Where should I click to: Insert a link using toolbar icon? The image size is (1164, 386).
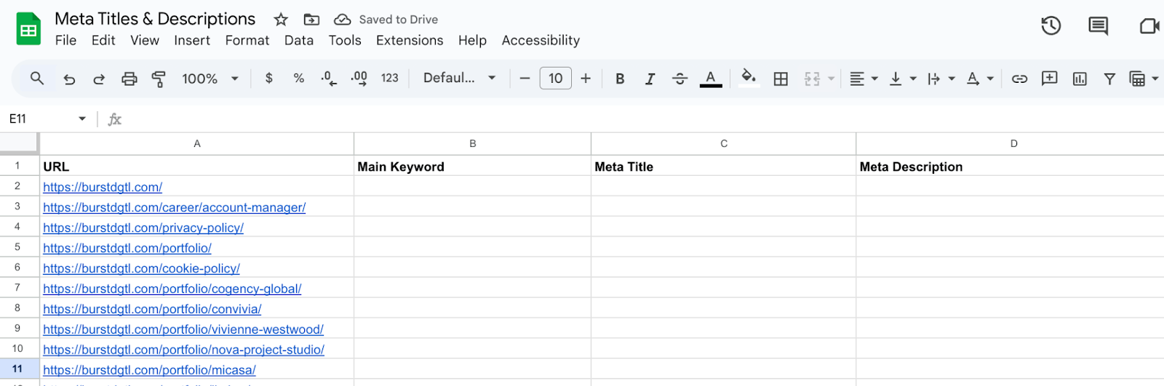(x=1019, y=79)
